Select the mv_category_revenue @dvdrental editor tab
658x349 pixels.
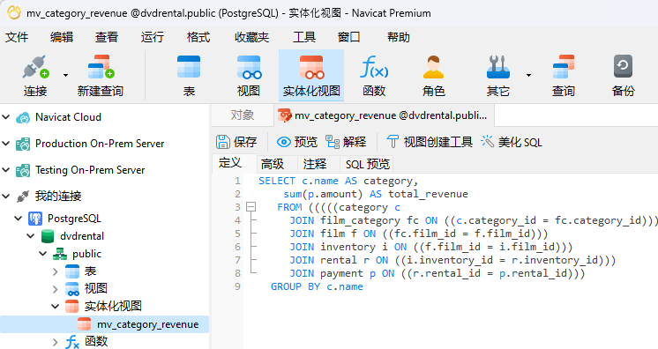tap(384, 115)
